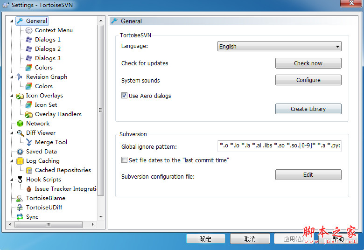The height and width of the screenshot is (250, 364).
Task: Click the tree scroll up arrow
Action: click(x=101, y=21)
